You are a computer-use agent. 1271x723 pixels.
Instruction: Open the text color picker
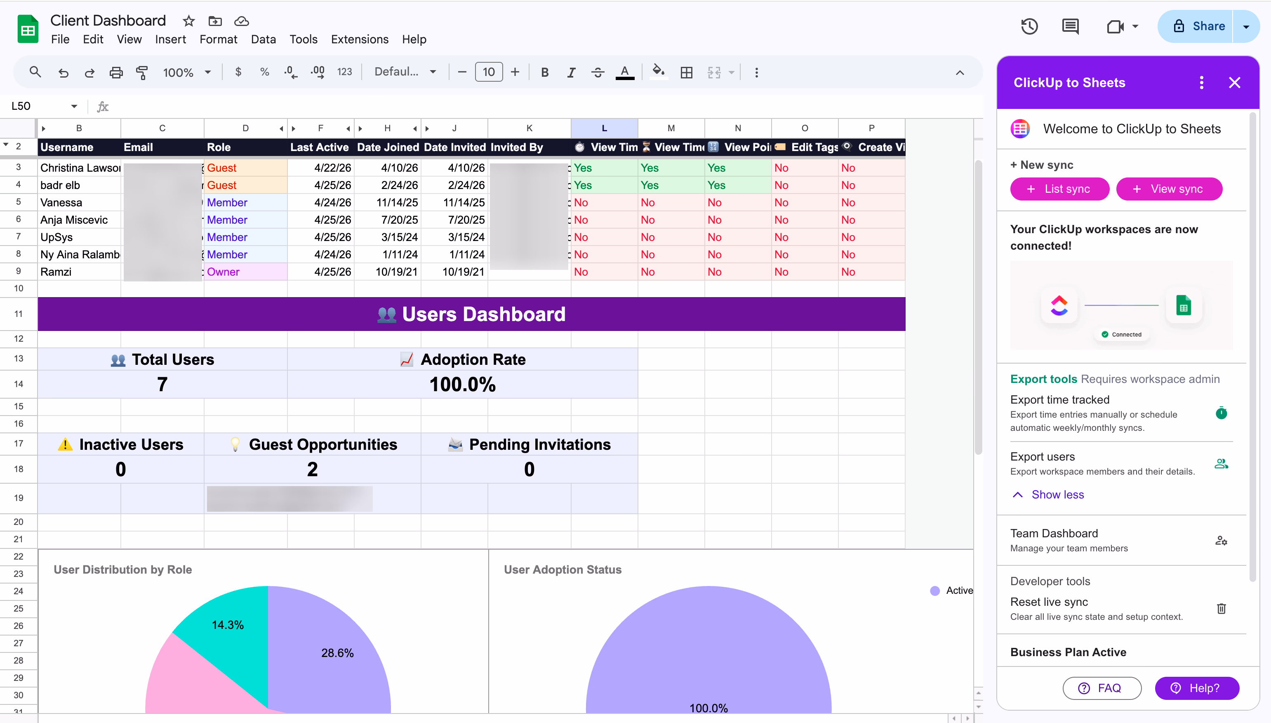pyautogui.click(x=625, y=73)
